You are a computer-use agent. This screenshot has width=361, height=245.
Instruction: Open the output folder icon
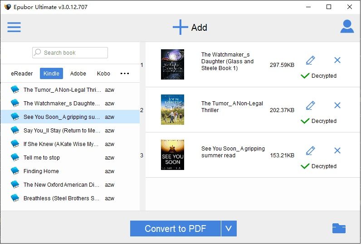339,228
